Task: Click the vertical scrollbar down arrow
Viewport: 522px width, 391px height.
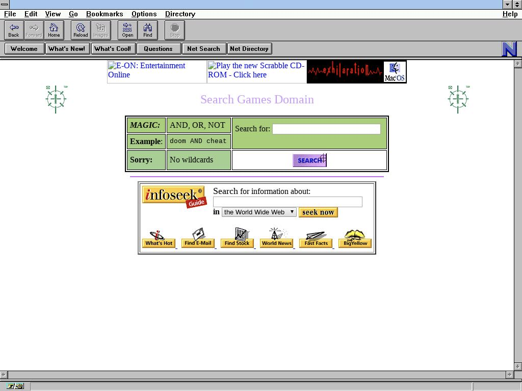Action: 518,367
